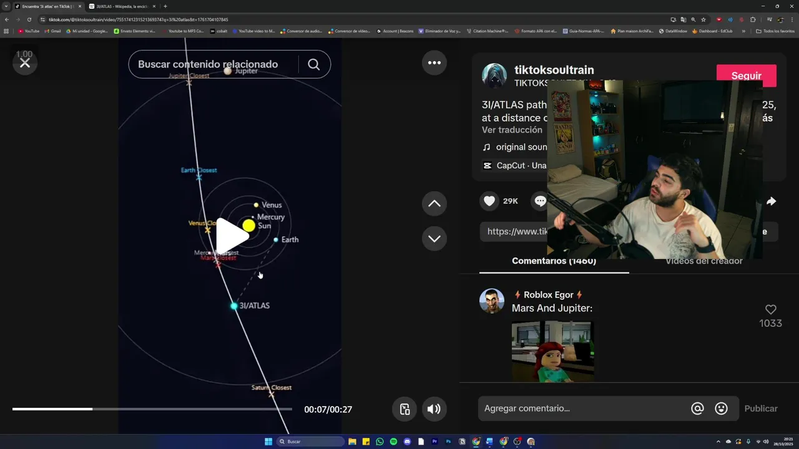The image size is (799, 449).
Task: Bookmark this page with the star icon
Action: (703, 19)
